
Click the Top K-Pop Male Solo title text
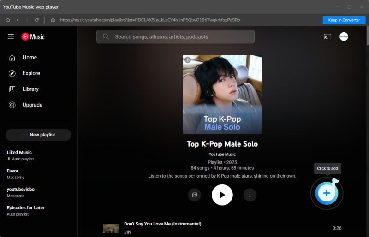click(x=222, y=144)
